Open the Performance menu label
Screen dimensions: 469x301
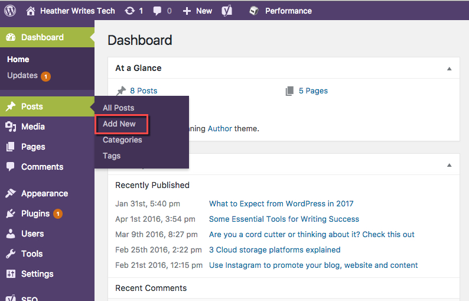[288, 11]
